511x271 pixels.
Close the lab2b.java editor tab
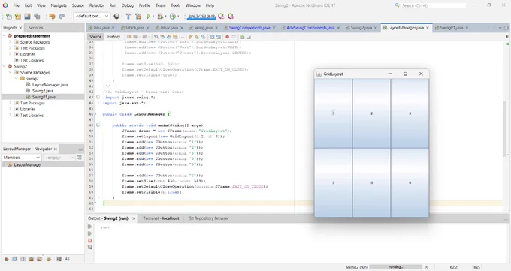(147, 28)
